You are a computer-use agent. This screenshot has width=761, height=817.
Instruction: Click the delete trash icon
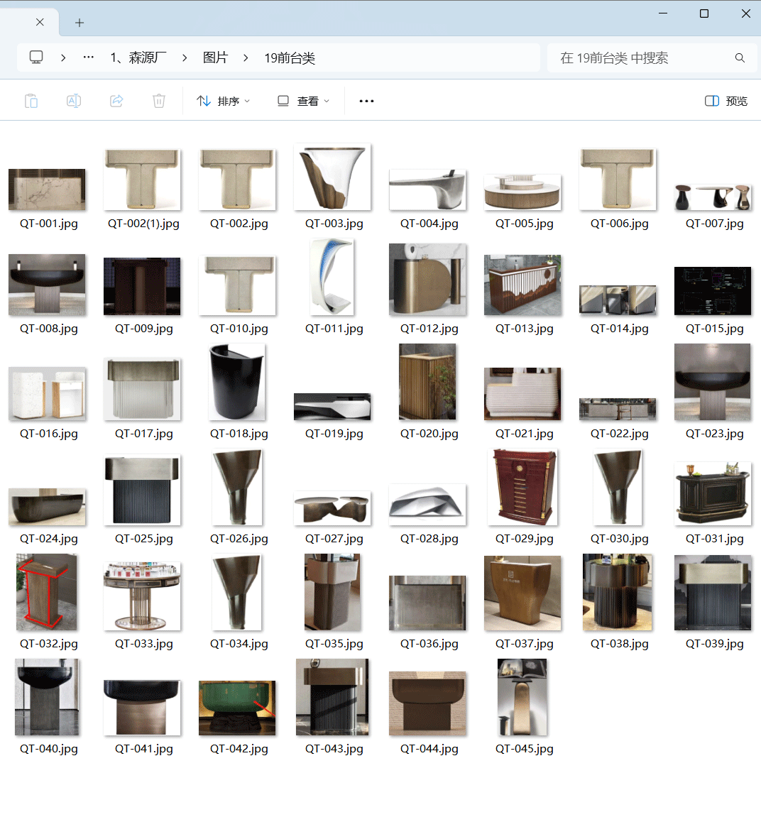click(159, 101)
